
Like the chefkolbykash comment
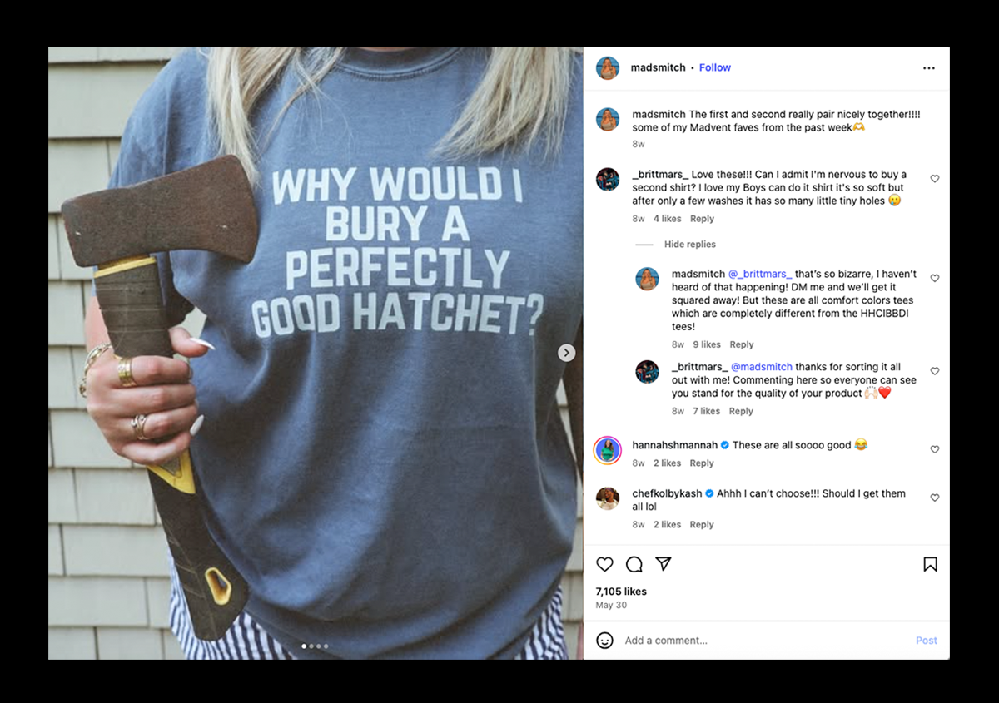point(935,498)
